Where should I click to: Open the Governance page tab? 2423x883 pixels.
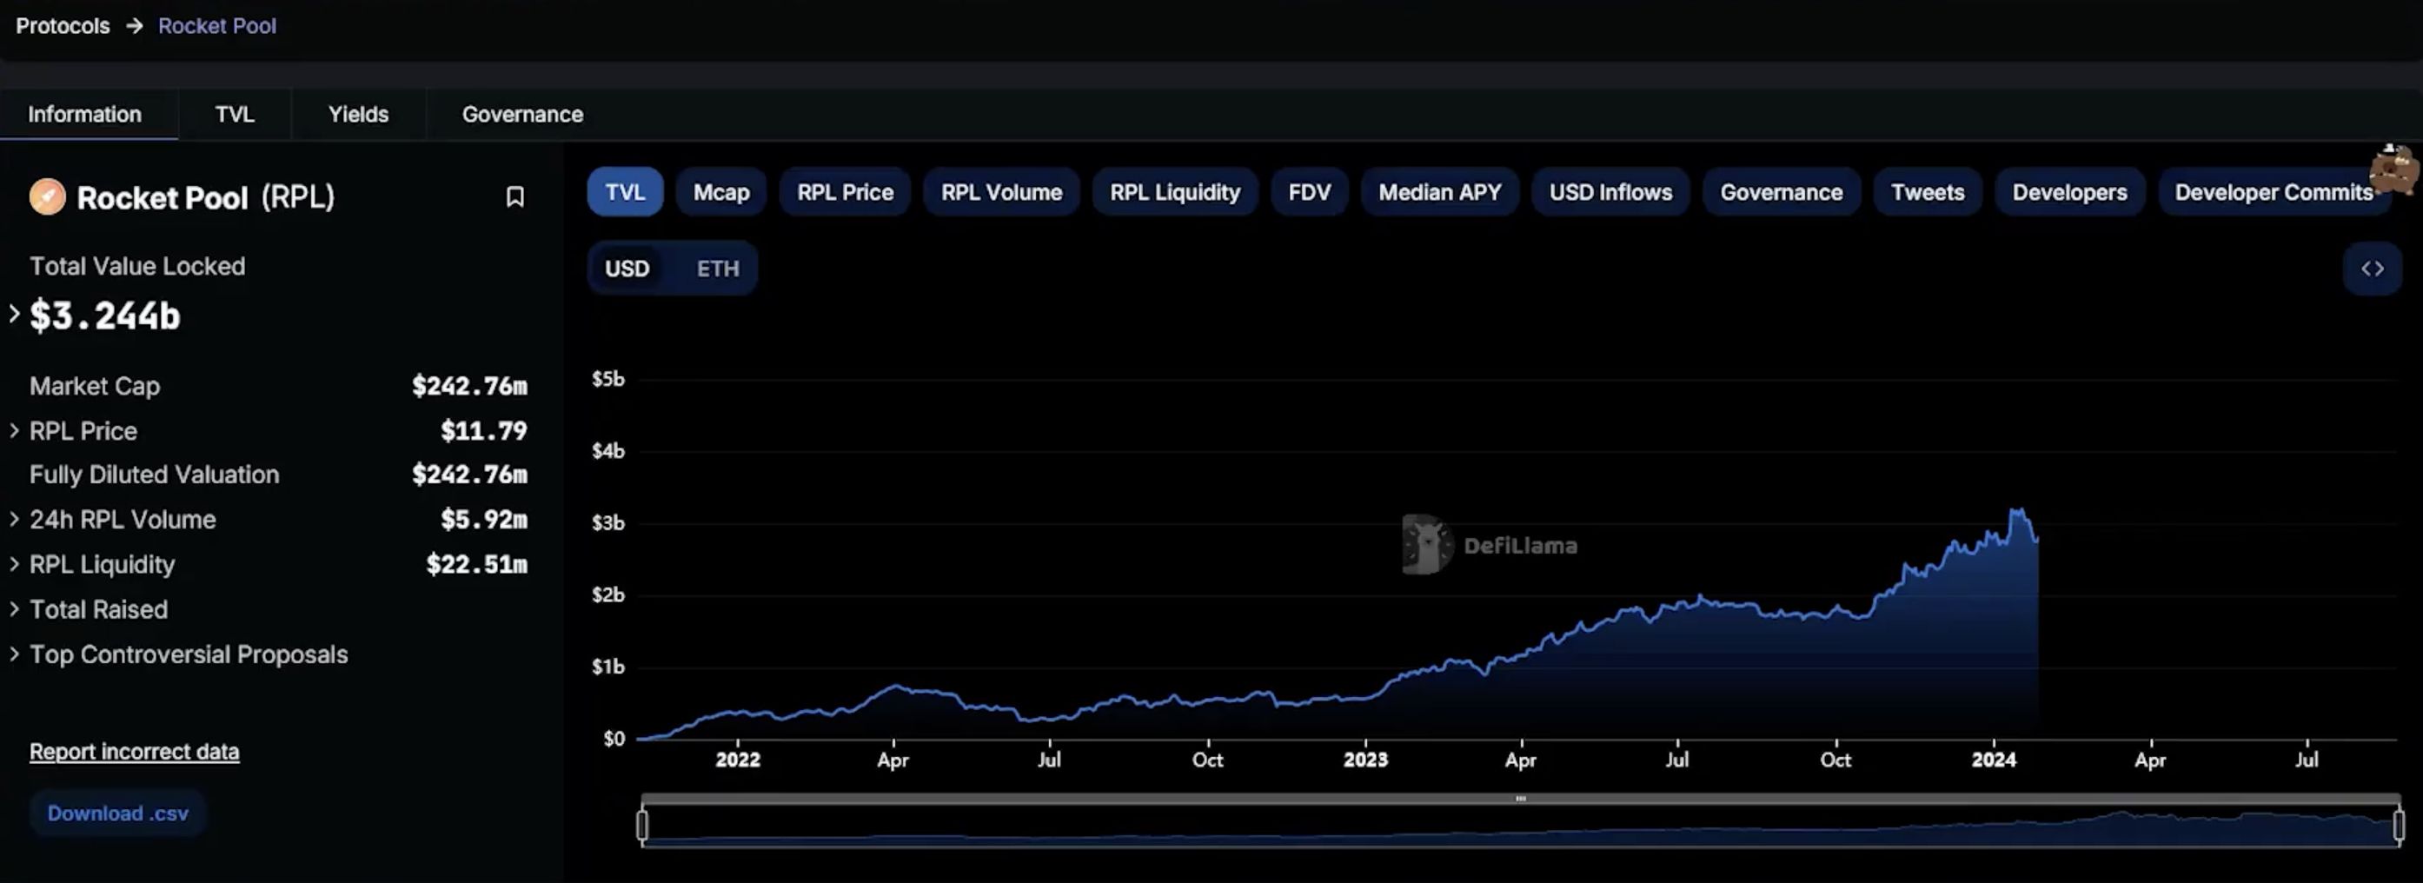[522, 115]
